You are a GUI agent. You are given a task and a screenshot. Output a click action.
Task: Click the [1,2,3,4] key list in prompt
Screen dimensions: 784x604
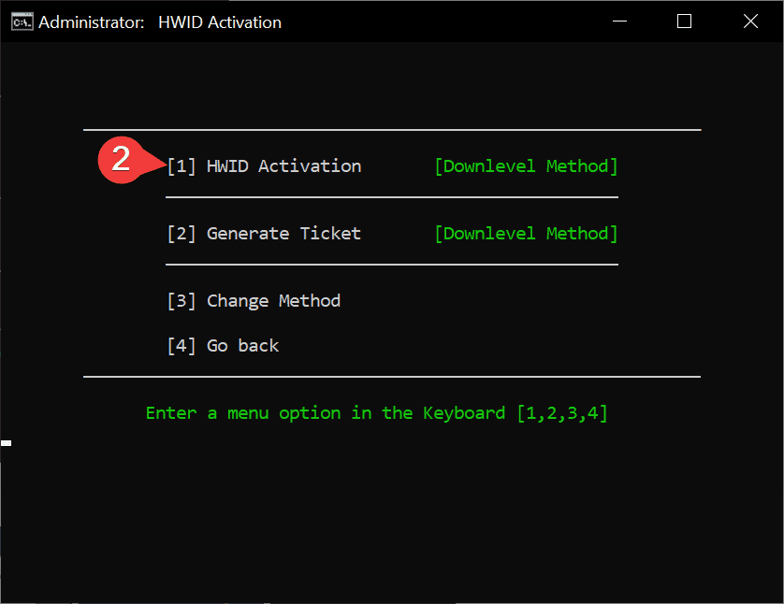(x=562, y=413)
